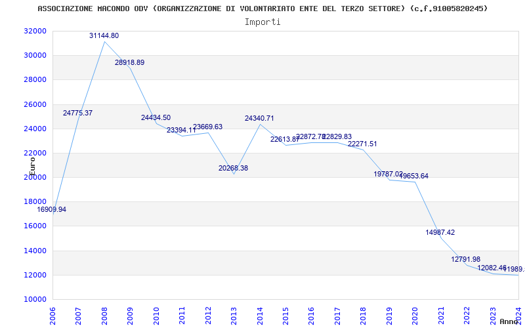Click the Importi chart subtitle
Image resolution: width=525 pixels, height=328 pixels.
[262, 22]
